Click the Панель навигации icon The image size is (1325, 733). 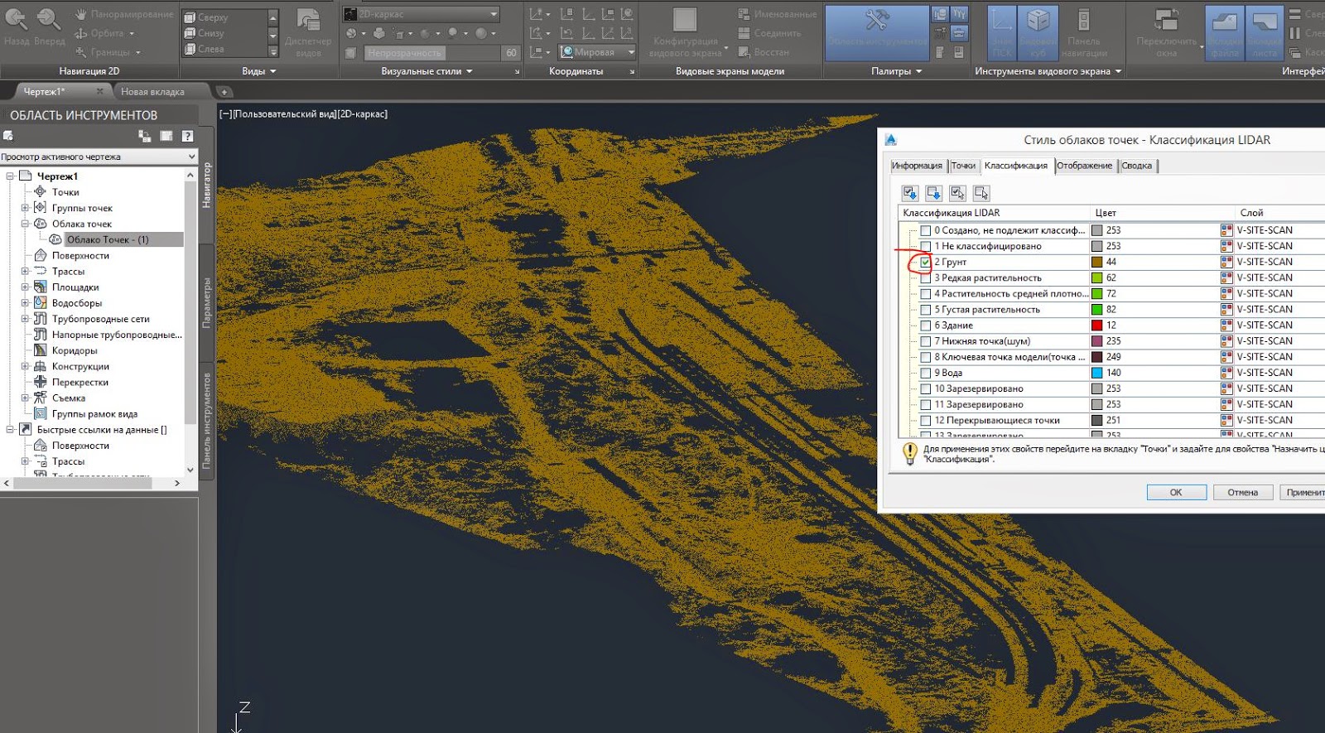click(1083, 25)
